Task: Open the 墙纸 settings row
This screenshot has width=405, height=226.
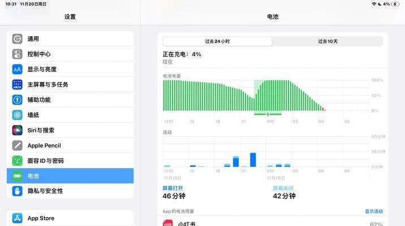Action: pos(70,115)
